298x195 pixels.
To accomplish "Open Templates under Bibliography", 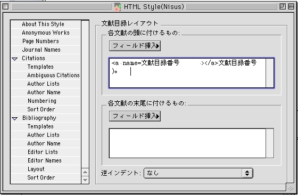I will [x=46, y=126].
